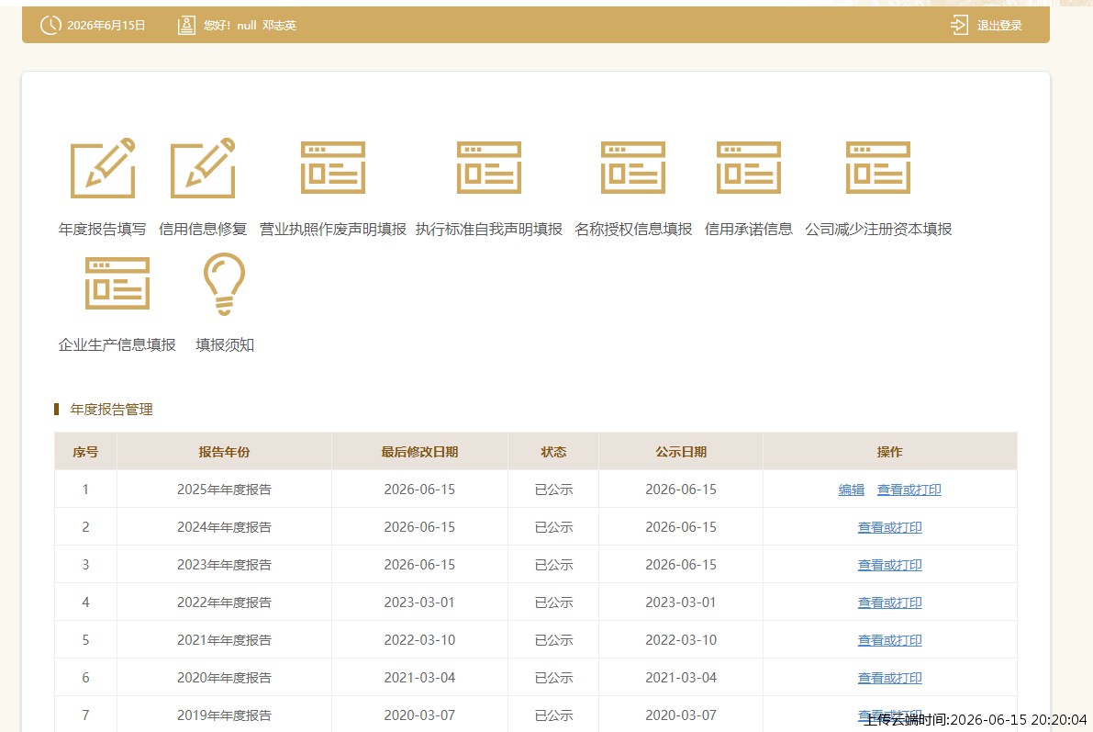Click the 最后修改日期 column header
1093x732 pixels.
pos(419,452)
